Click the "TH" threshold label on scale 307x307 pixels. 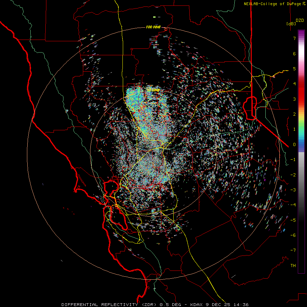pos(293,266)
